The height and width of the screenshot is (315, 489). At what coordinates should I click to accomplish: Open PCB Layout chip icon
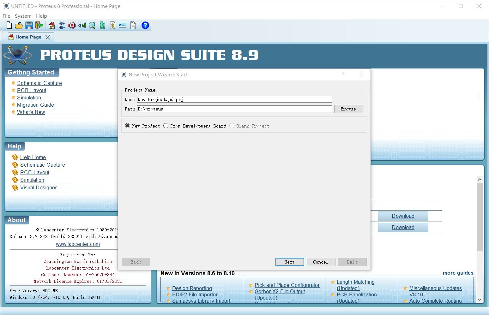[72, 25]
